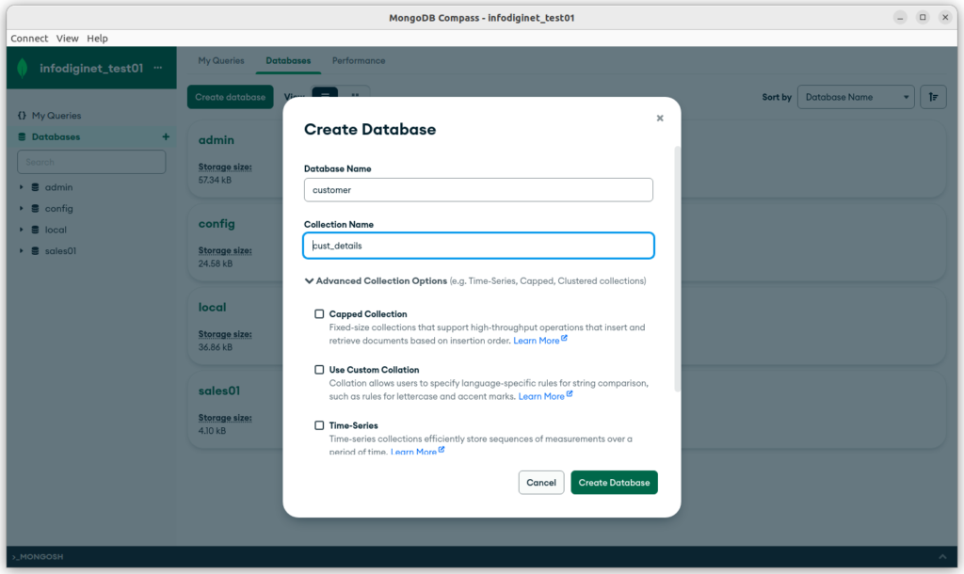This screenshot has height=574, width=964.
Task: Add database with the plus icon
Action: 166,136
